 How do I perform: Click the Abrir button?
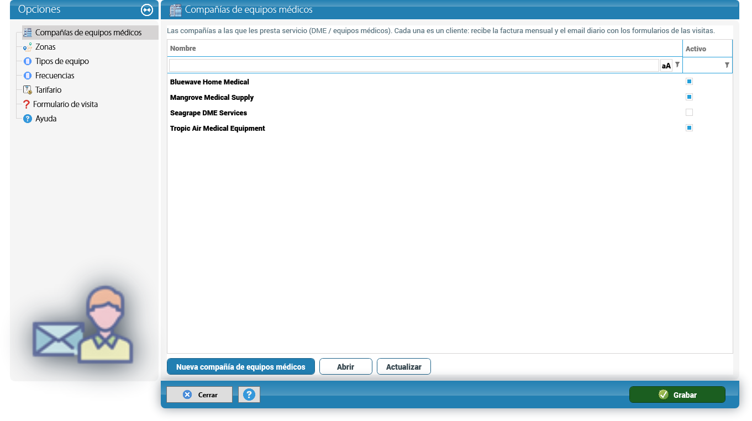[346, 367]
